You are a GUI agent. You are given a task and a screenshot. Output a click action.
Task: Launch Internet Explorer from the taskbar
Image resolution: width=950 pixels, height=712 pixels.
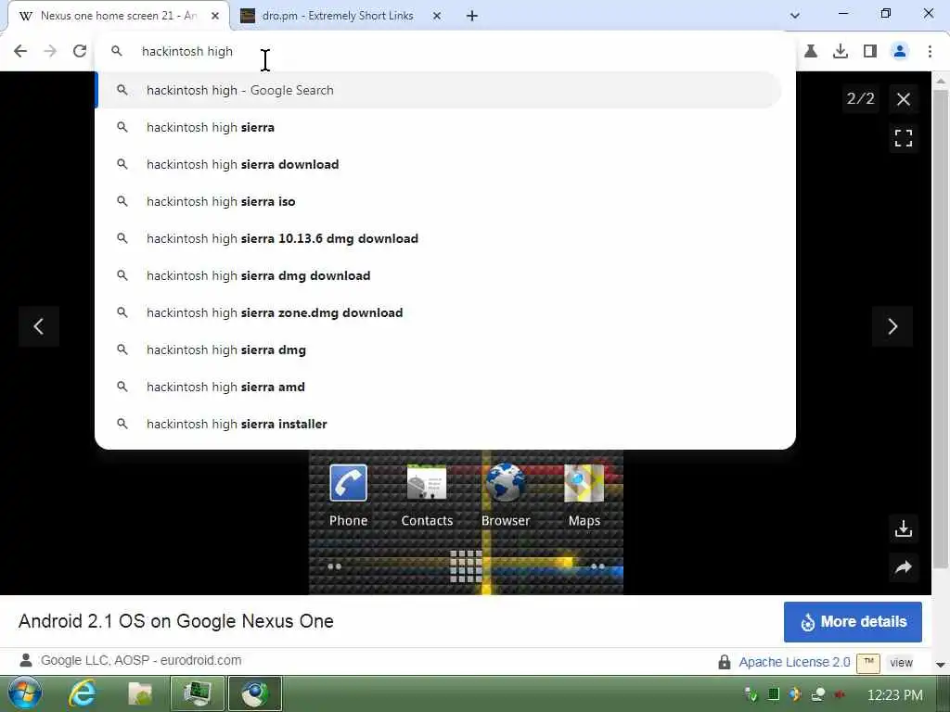[82, 693]
